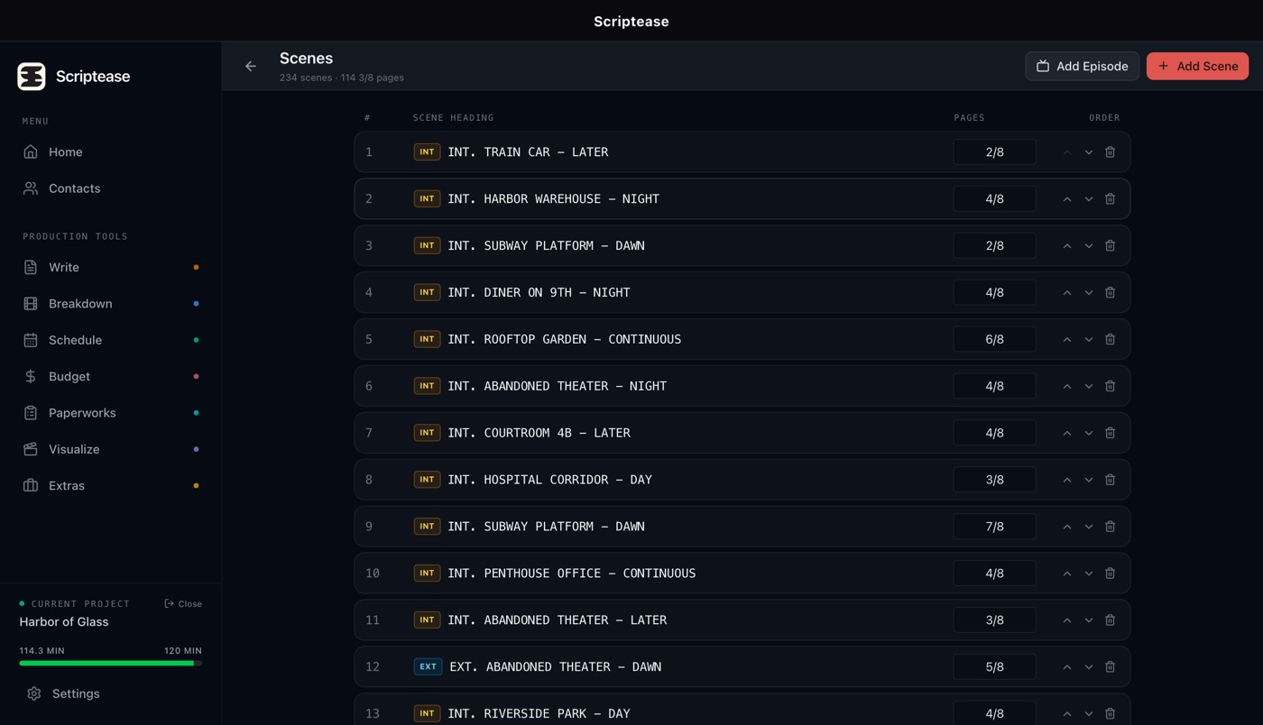The image size is (1263, 725).
Task: Open the Breakdown tool
Action: pos(111,304)
